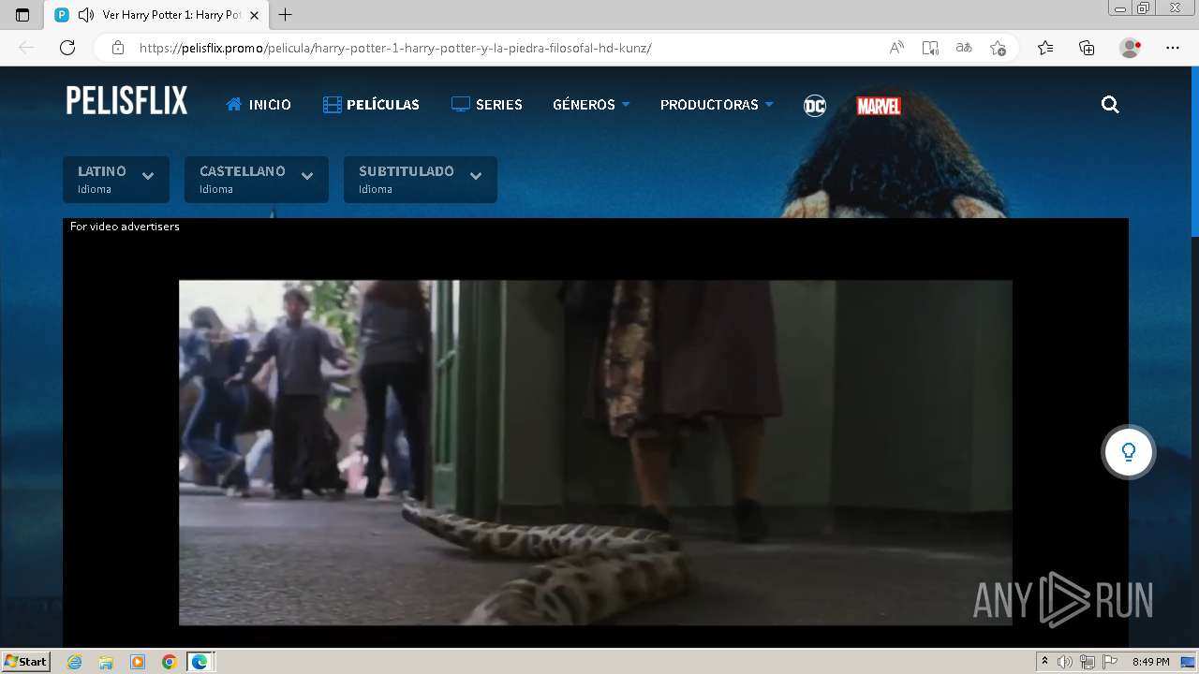Image resolution: width=1199 pixels, height=674 pixels.
Task: Activate Read aloud icon in address bar
Action: point(896,48)
